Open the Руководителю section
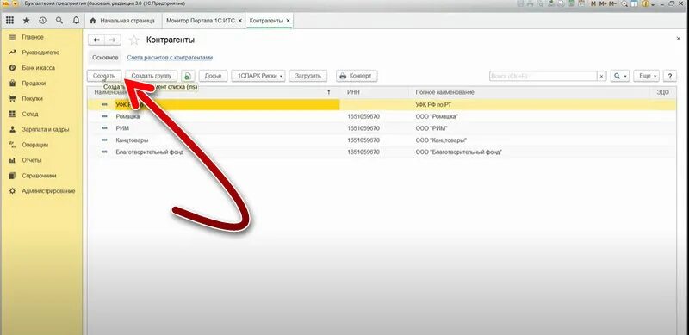 point(40,53)
